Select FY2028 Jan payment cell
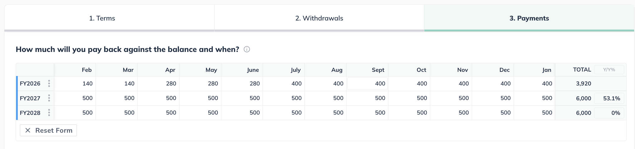 point(534,113)
